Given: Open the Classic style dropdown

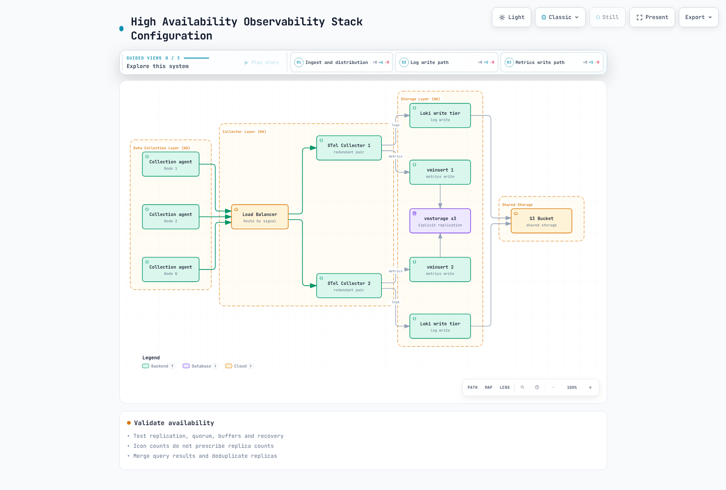Looking at the screenshot, I should (560, 17).
